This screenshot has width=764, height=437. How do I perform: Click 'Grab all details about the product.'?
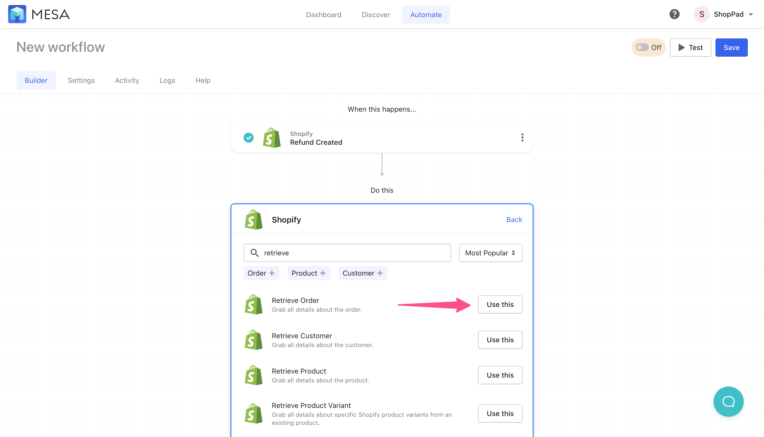point(320,380)
